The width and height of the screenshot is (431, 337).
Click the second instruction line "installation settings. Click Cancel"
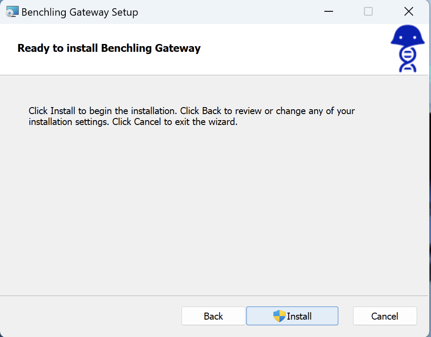click(x=133, y=122)
